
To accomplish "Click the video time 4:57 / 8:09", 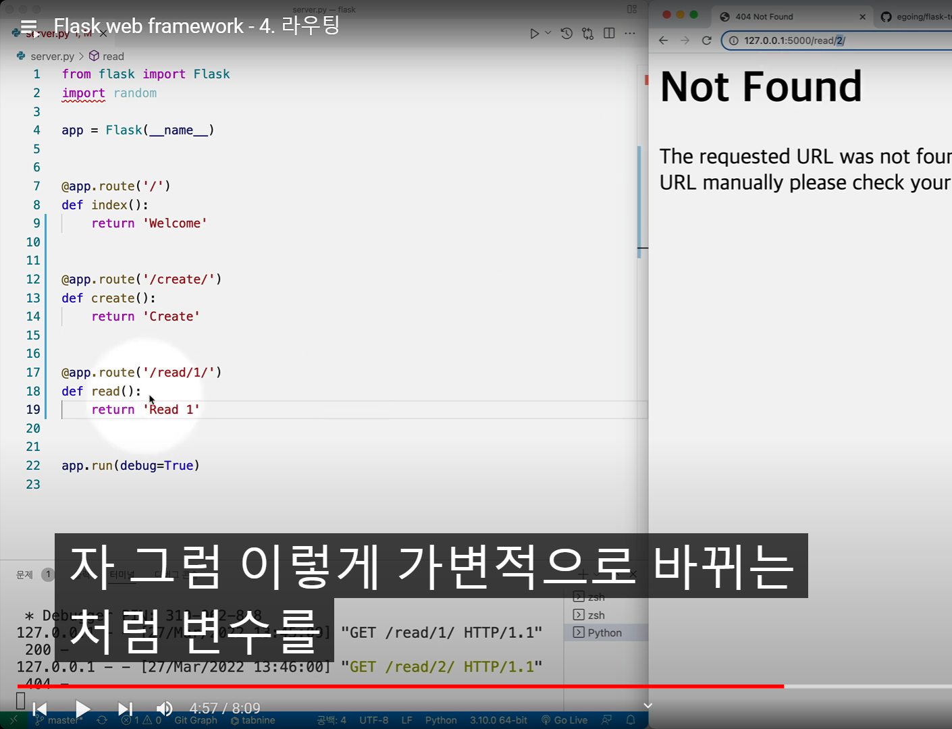I will pos(225,708).
